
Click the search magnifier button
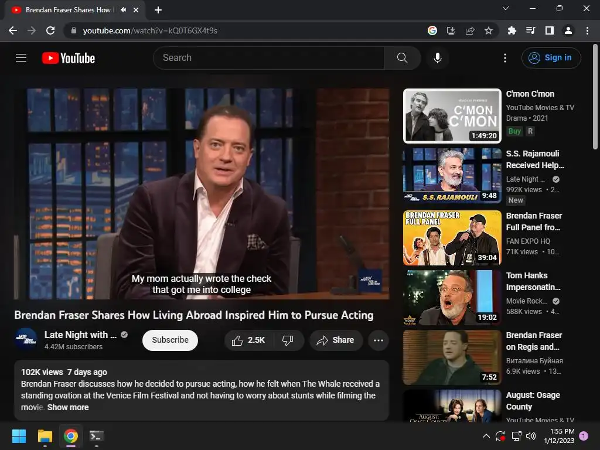point(402,58)
